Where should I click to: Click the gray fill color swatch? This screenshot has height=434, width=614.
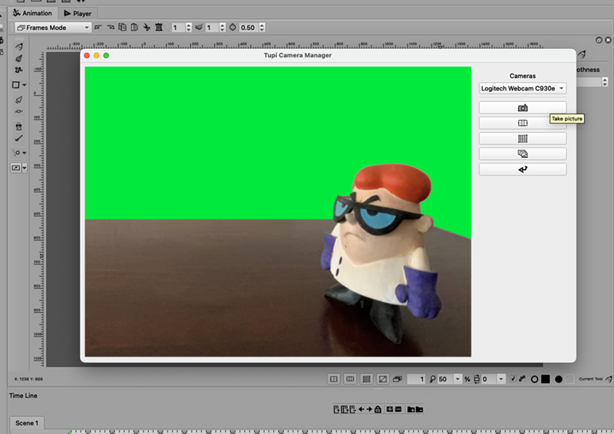point(569,379)
